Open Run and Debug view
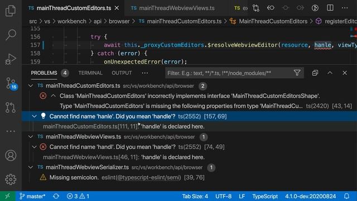 pos(11,59)
